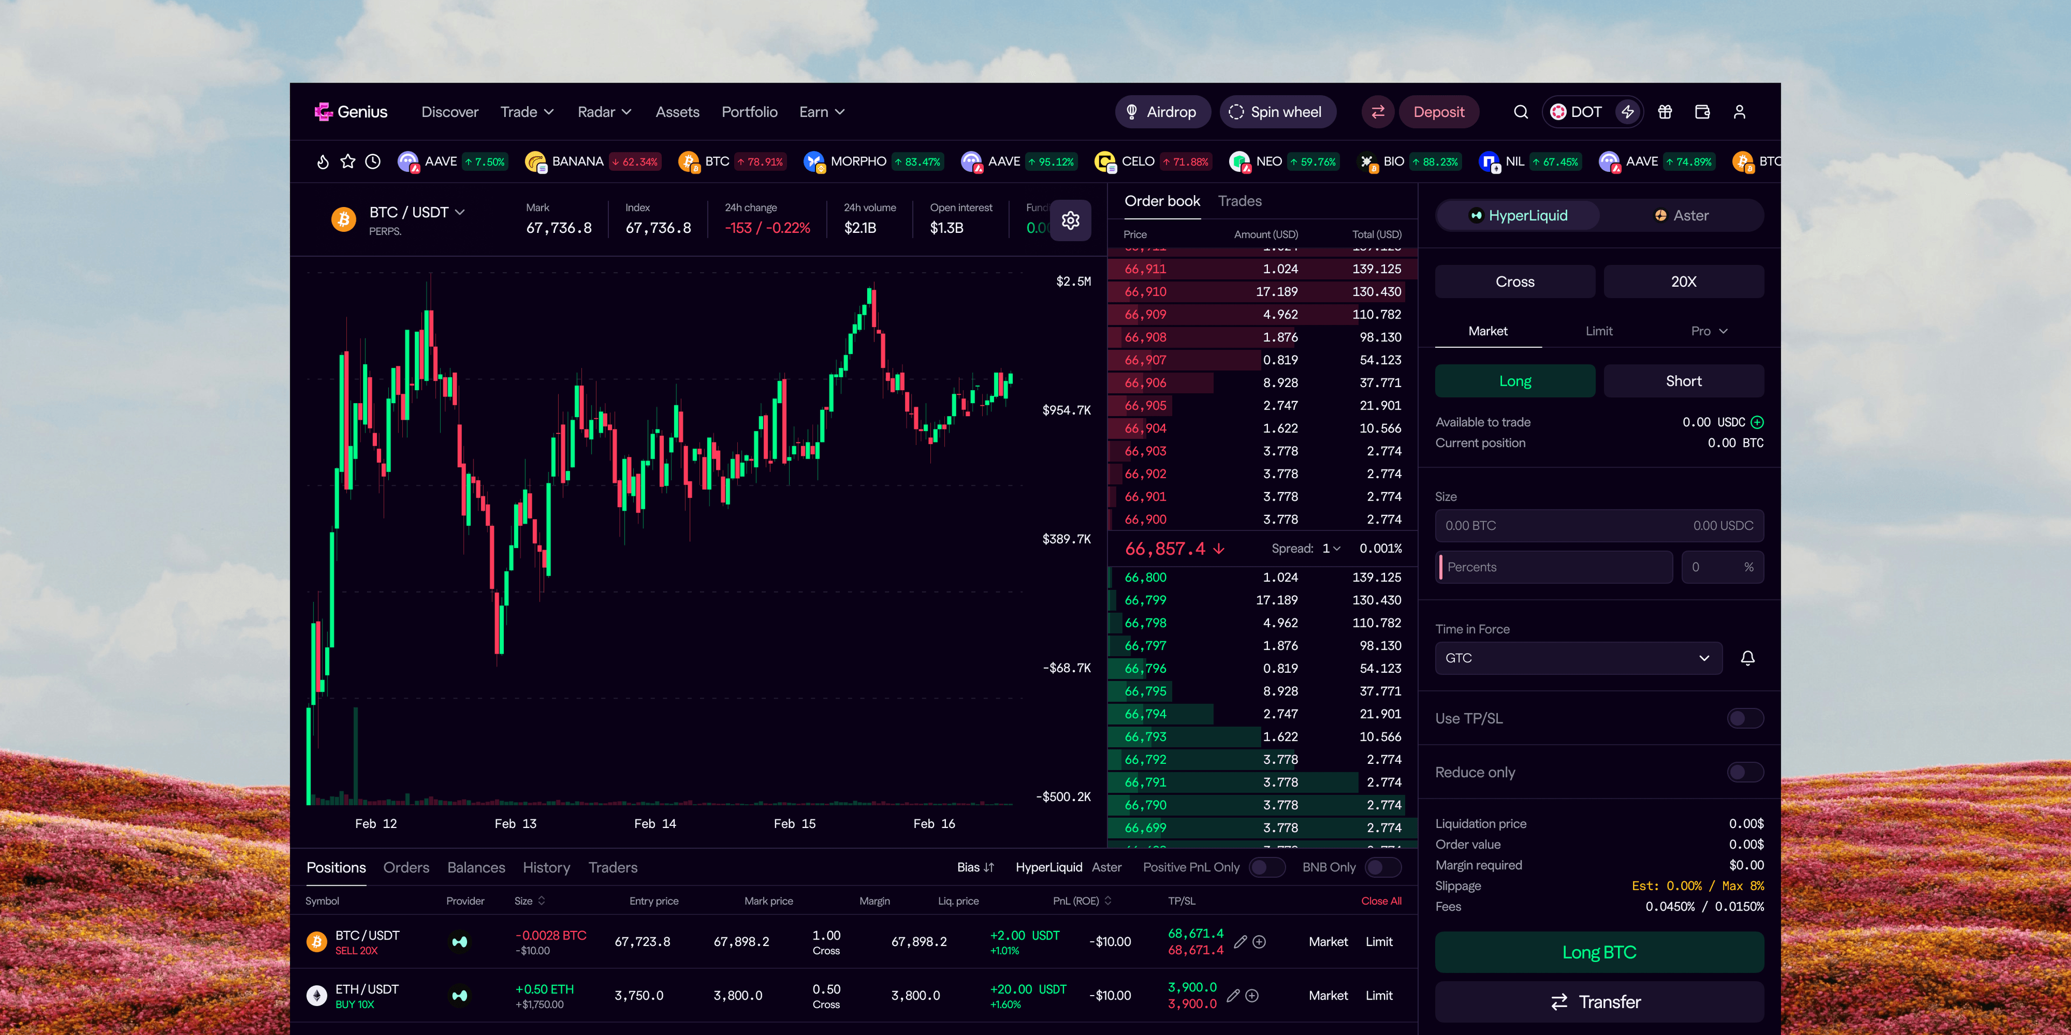Image resolution: width=2071 pixels, height=1035 pixels.
Task: Click the percent value input box
Action: [x=1722, y=567]
